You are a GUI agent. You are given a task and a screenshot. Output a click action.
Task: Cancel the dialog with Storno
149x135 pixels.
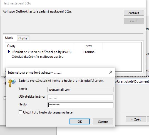(103, 121)
